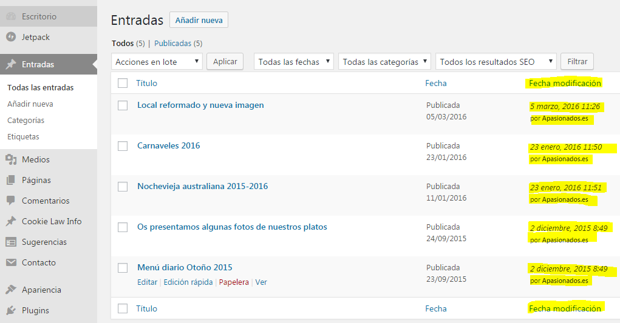The width and height of the screenshot is (620, 323).
Task: Click the Aplicar button
Action: (x=225, y=62)
